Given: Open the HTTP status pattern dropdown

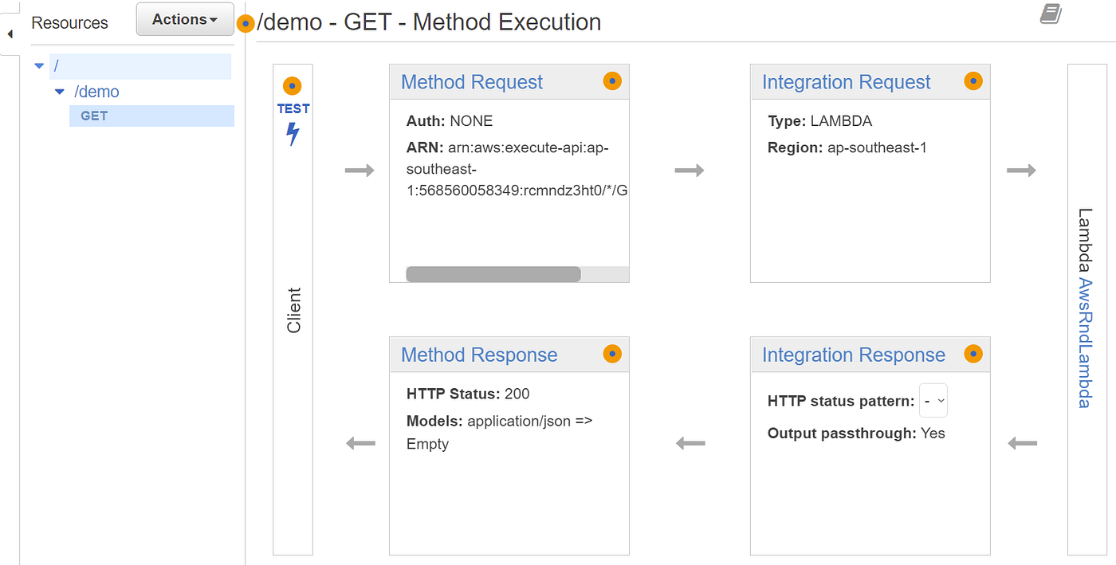Looking at the screenshot, I should (933, 401).
